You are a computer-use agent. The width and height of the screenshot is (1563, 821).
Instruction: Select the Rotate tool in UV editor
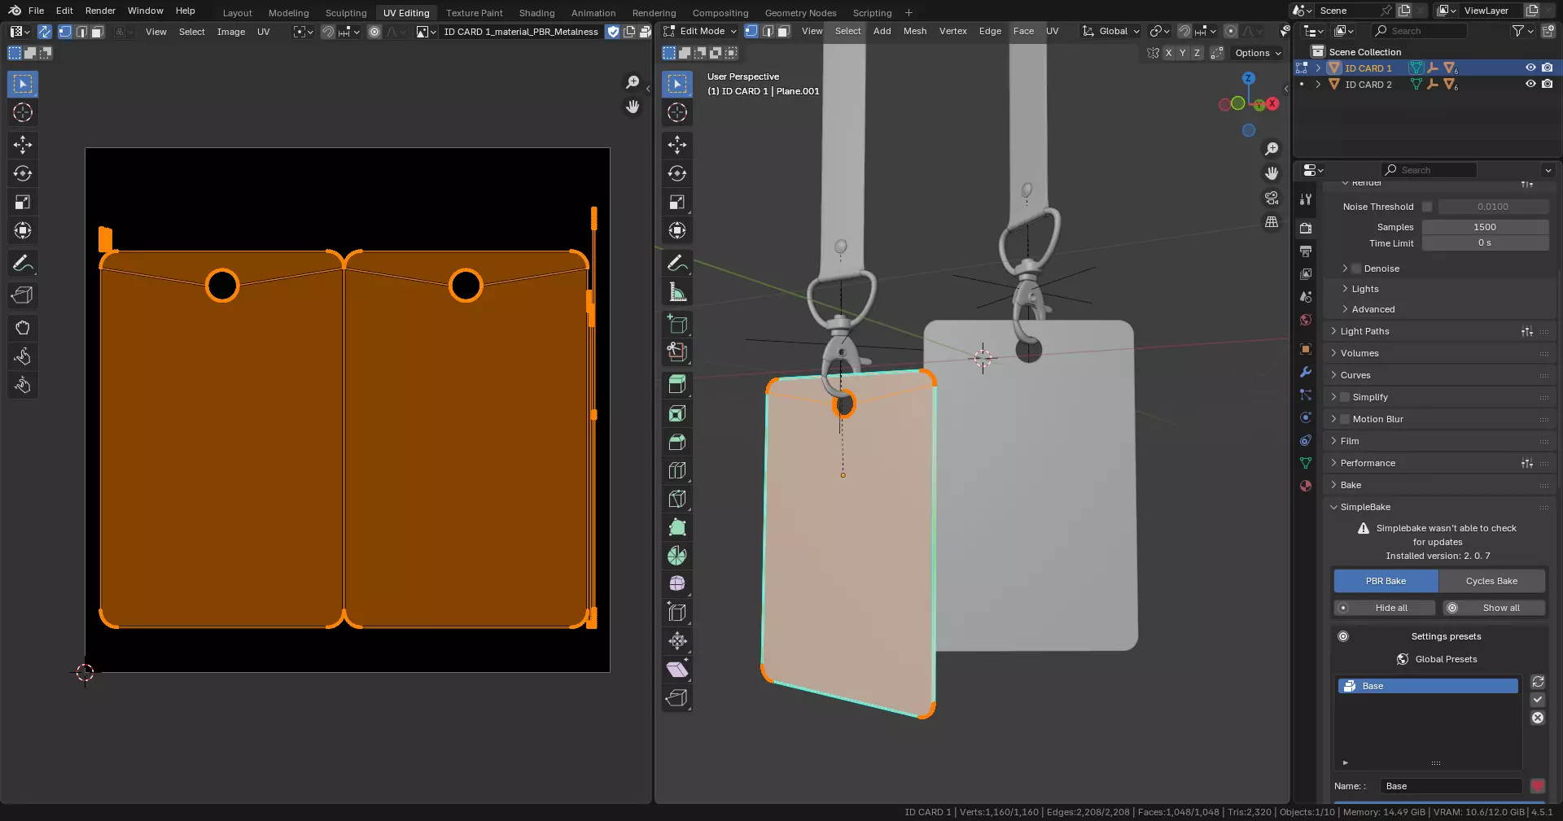point(23,173)
